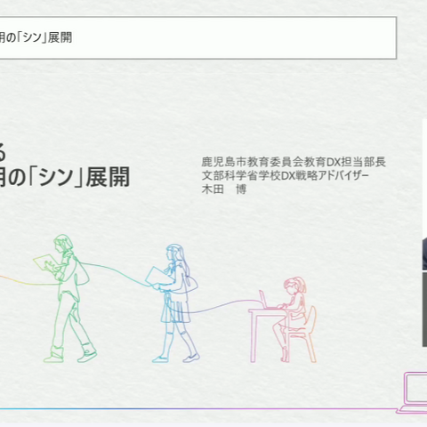Select the green boy walking illustration

65,298
